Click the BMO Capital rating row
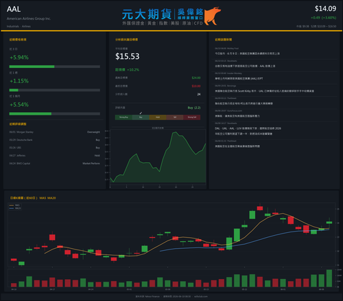Image resolution: width=343 pixels, height=301 pixels. pos(55,164)
